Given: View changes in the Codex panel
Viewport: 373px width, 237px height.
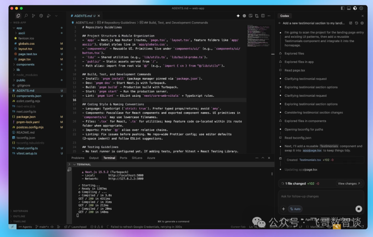Looking at the screenshot, I should coord(349,184).
